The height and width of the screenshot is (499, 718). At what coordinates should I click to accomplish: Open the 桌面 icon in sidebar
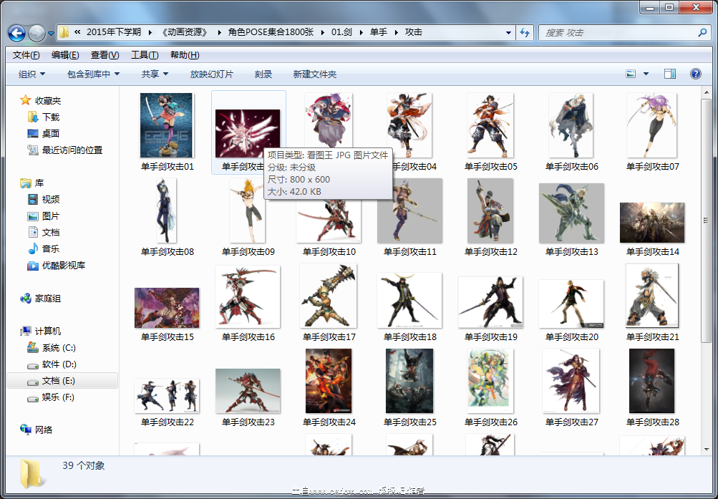click(32, 133)
